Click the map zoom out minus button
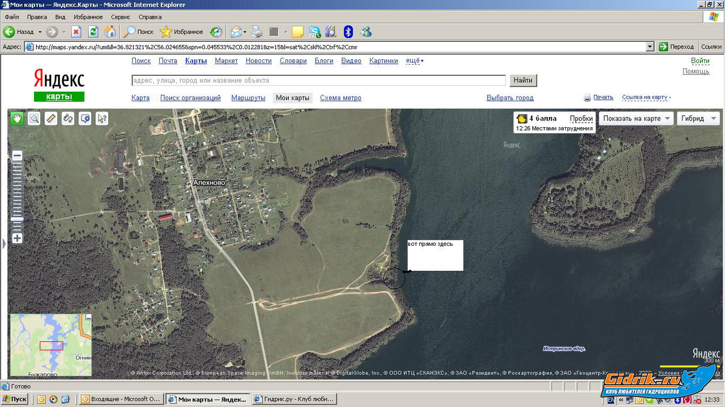 pyautogui.click(x=18, y=156)
